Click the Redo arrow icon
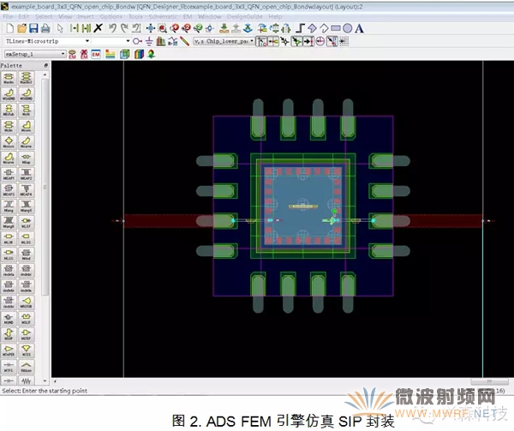The height and width of the screenshot is (431, 514). pyautogui.click(x=124, y=28)
